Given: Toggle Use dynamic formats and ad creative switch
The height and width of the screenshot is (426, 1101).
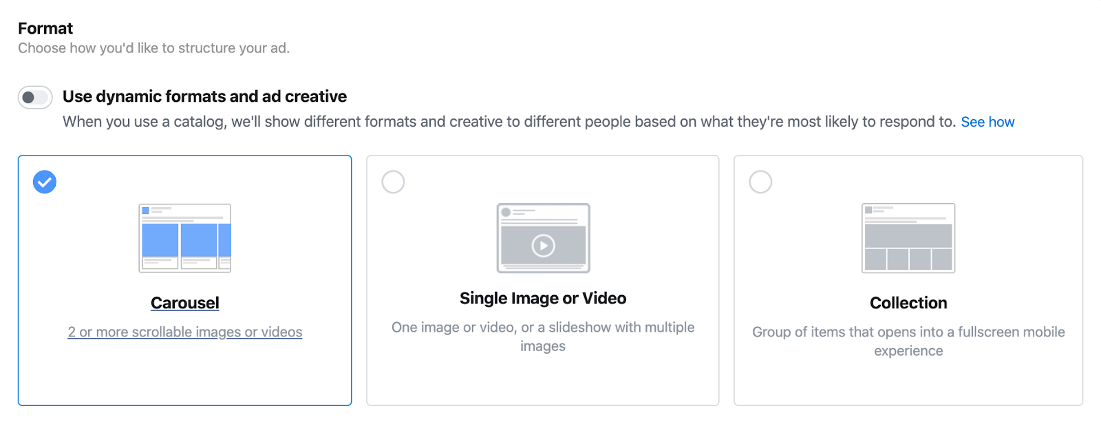Looking at the screenshot, I should click(x=35, y=98).
